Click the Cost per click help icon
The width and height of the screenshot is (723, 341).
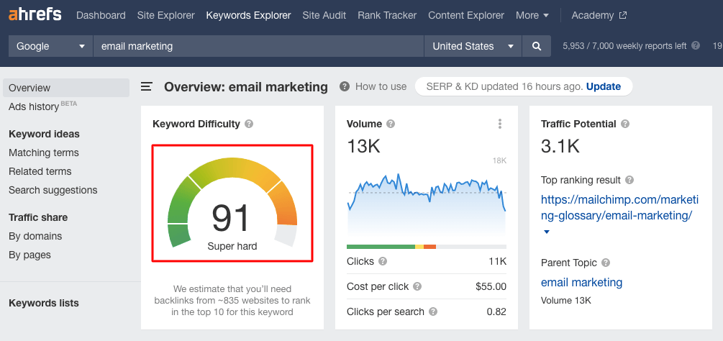pyautogui.click(x=417, y=286)
